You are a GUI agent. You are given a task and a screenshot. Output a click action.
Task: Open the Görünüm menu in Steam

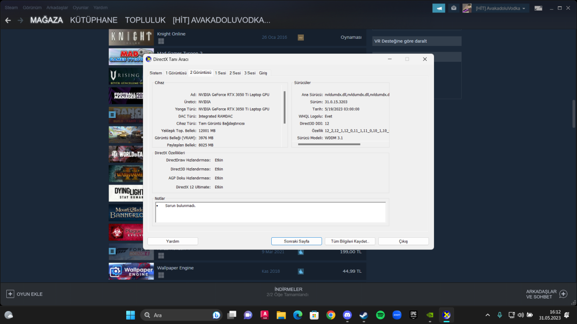(x=32, y=8)
